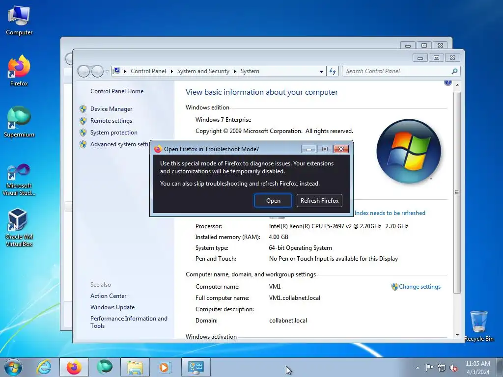Refresh the Control Panel address bar
Viewport: 503px width, 377px height.
(333, 71)
